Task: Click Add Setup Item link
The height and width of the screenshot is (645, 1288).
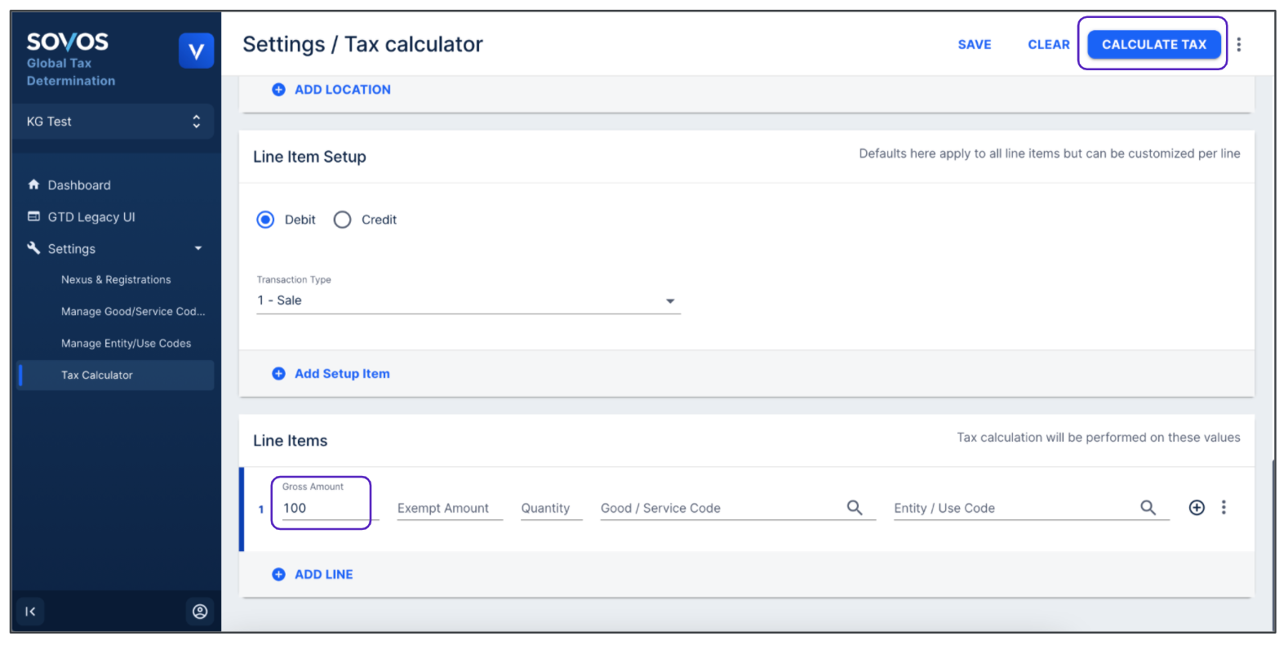Action: click(x=341, y=374)
